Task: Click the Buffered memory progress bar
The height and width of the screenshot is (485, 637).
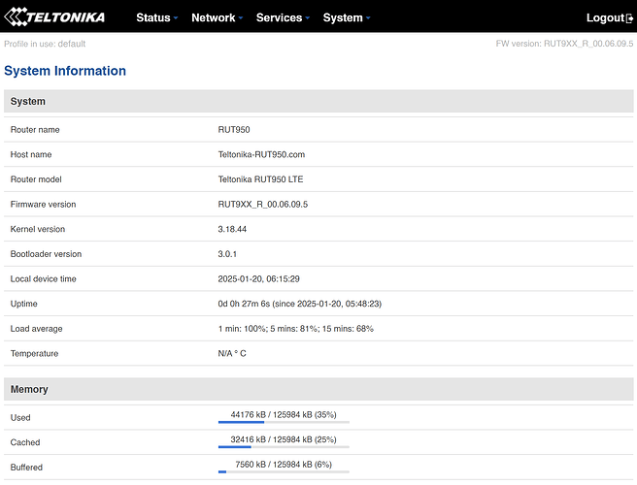Action: (x=284, y=471)
